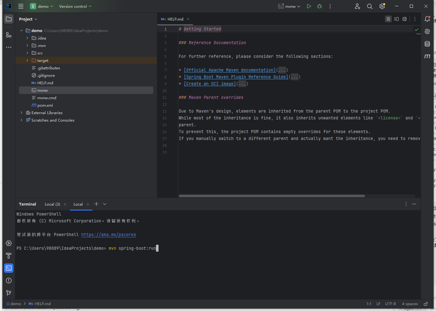Open Project view selector dropdown
The width and height of the screenshot is (436, 311).
click(28, 19)
